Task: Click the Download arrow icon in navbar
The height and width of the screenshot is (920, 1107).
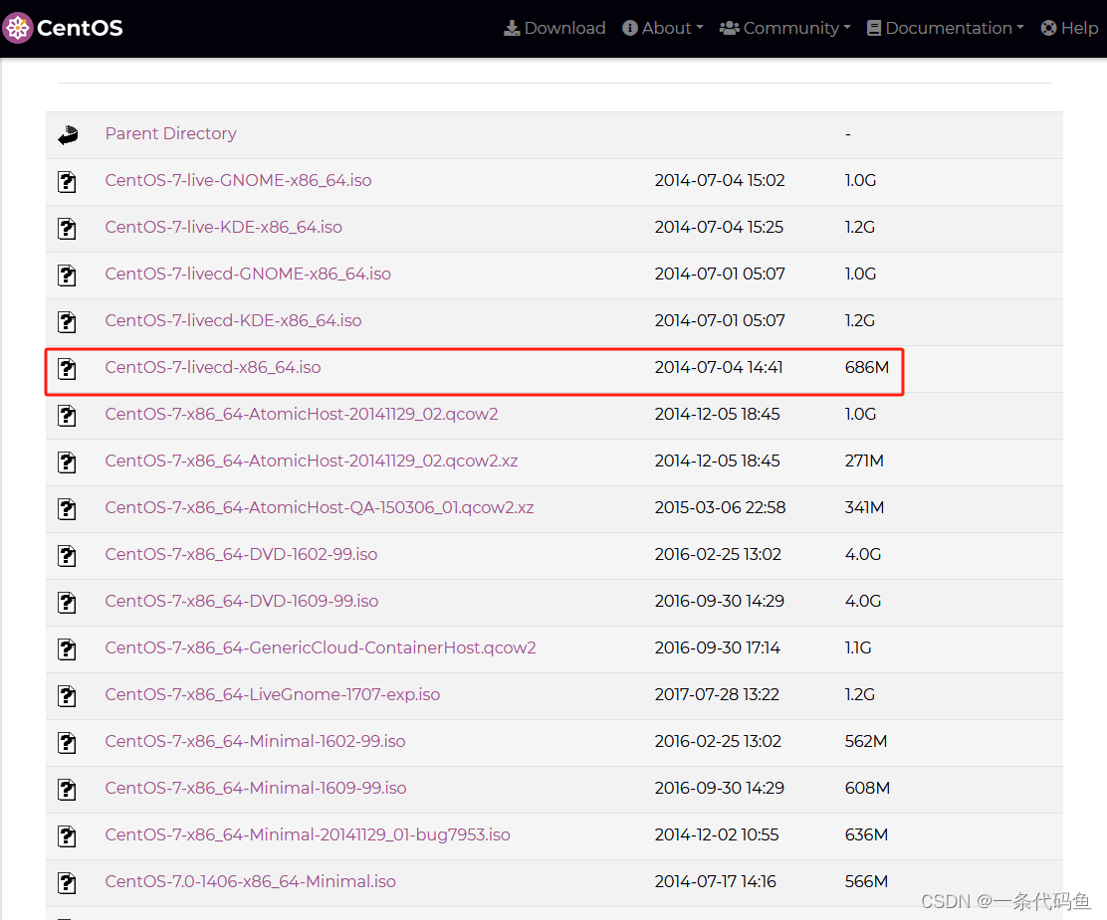Action: click(511, 28)
